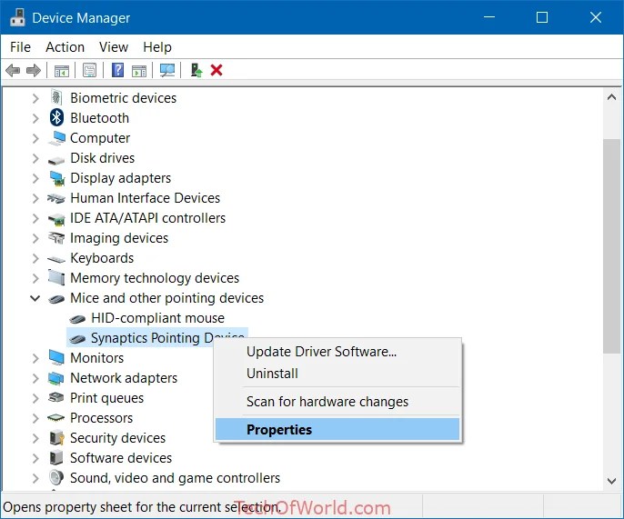Expand the Bluetooth node
The width and height of the screenshot is (624, 519).
(x=35, y=118)
